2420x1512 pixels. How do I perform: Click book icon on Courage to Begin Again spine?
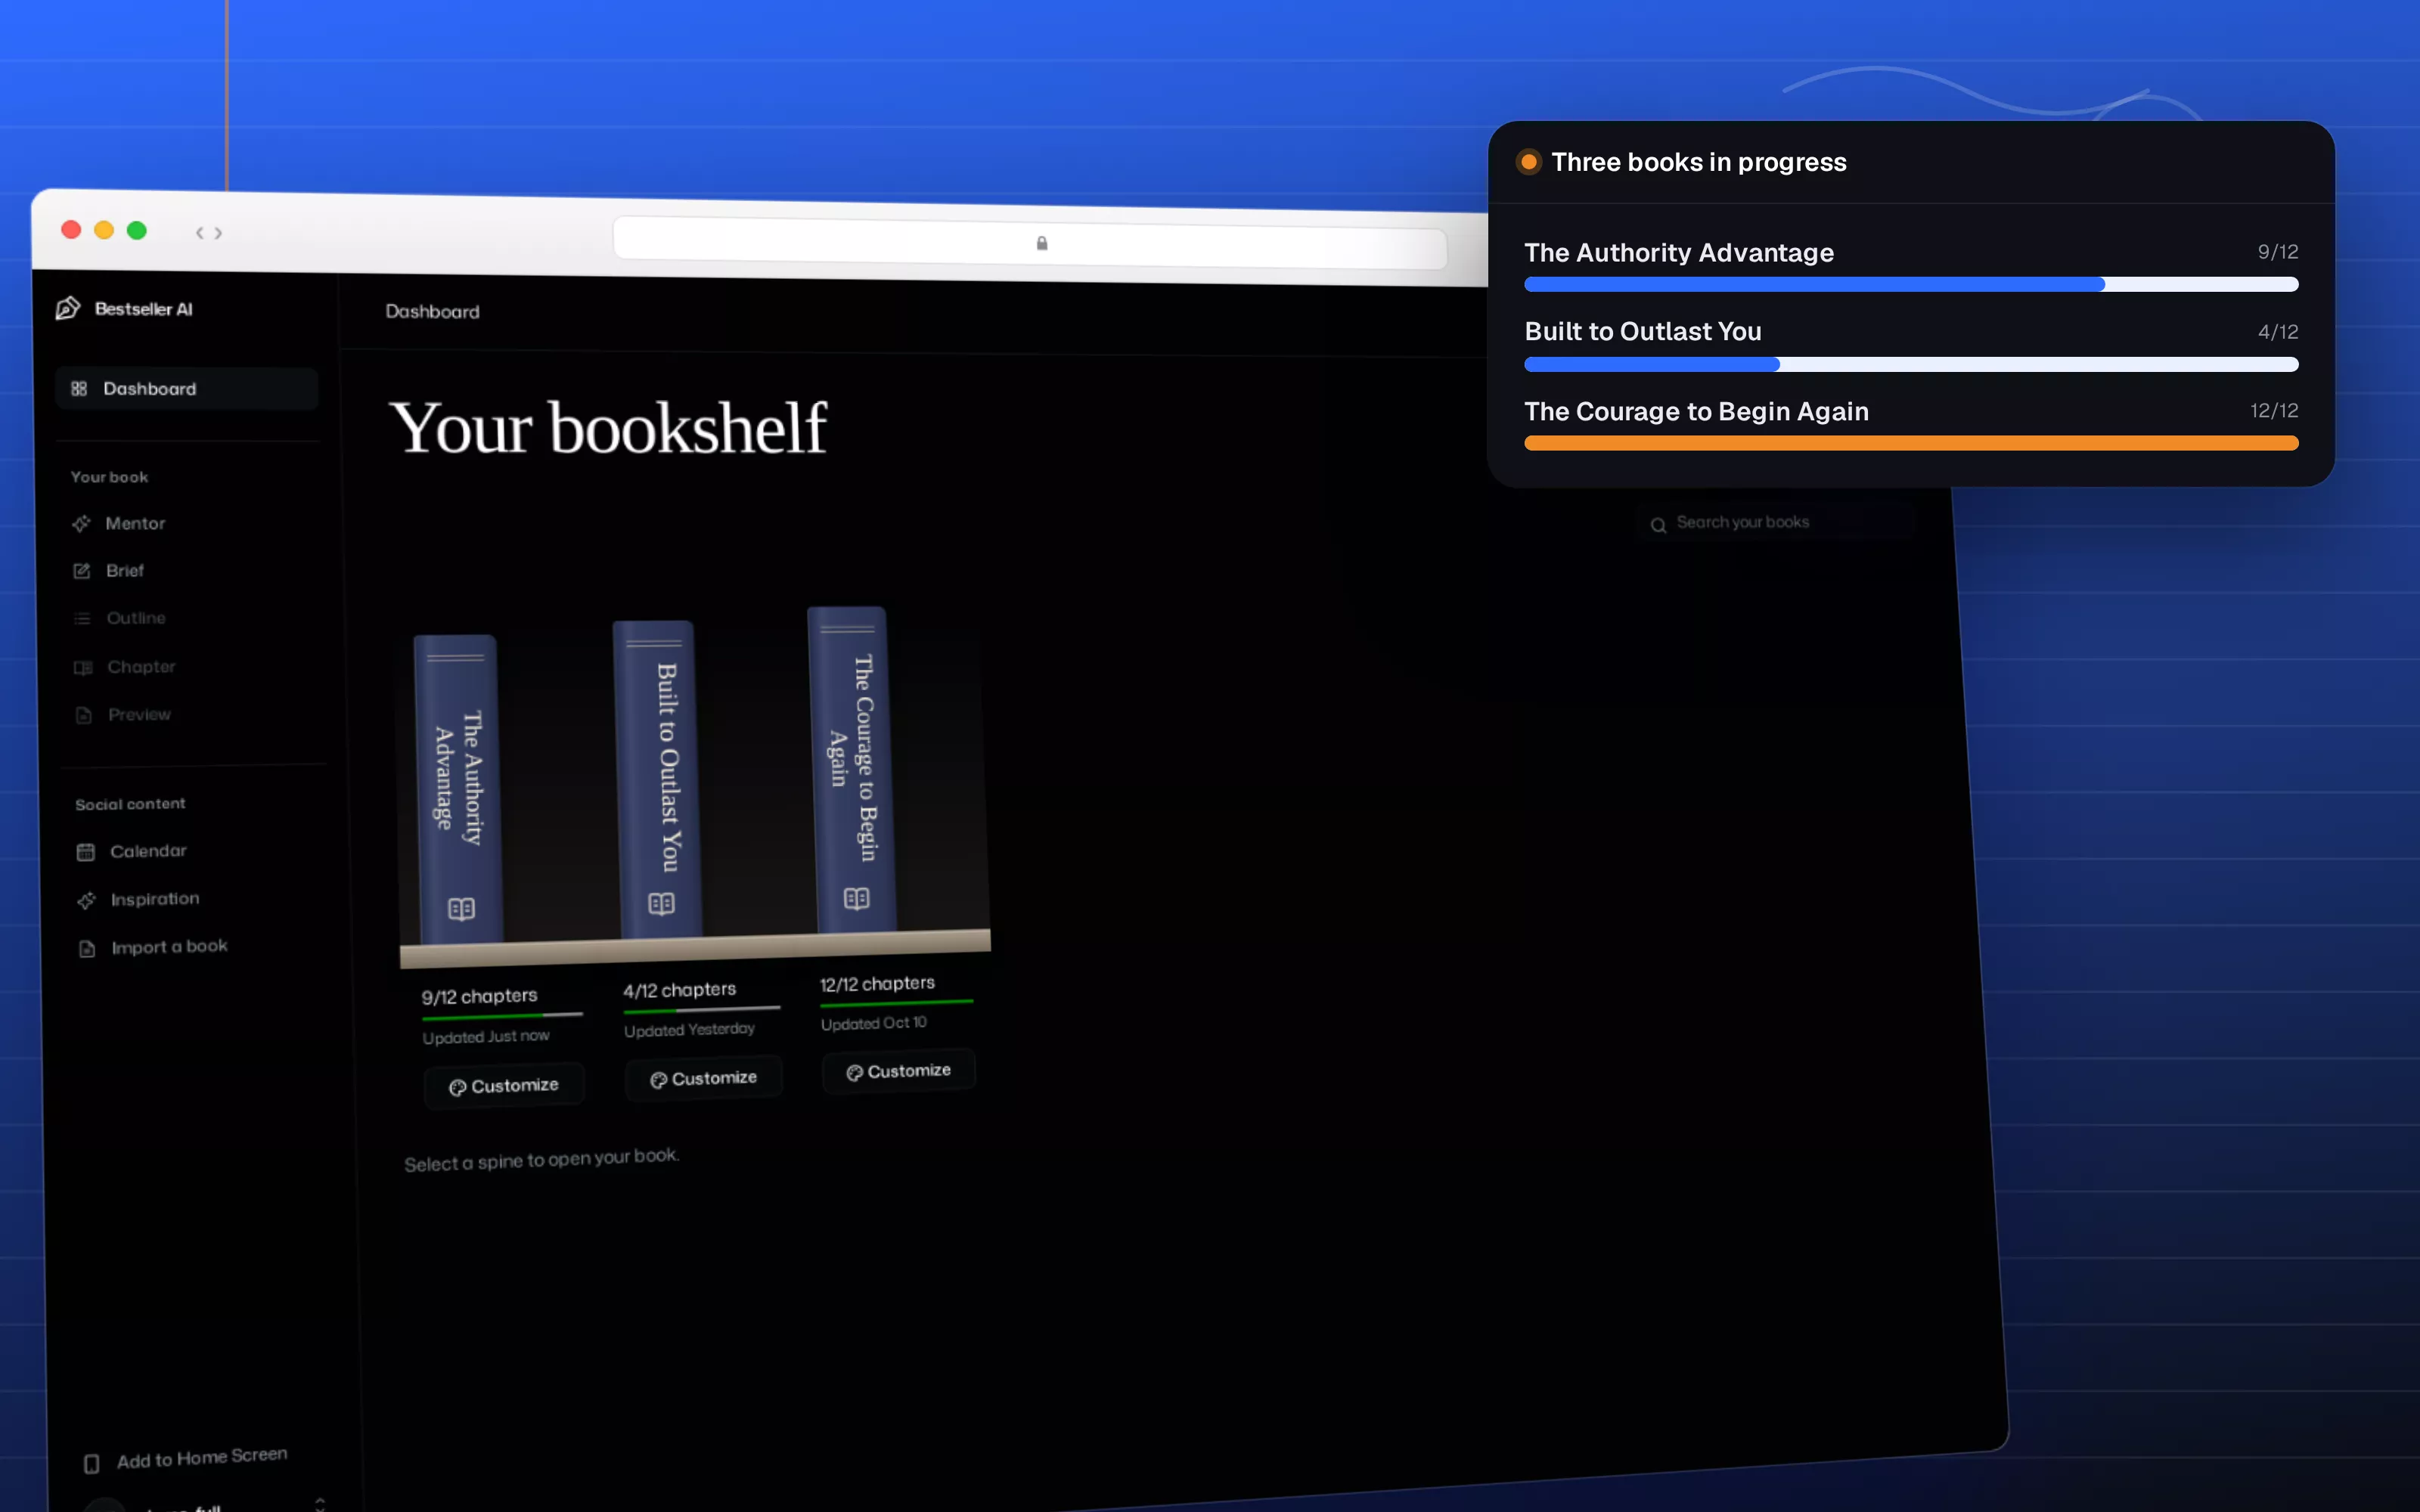click(856, 898)
